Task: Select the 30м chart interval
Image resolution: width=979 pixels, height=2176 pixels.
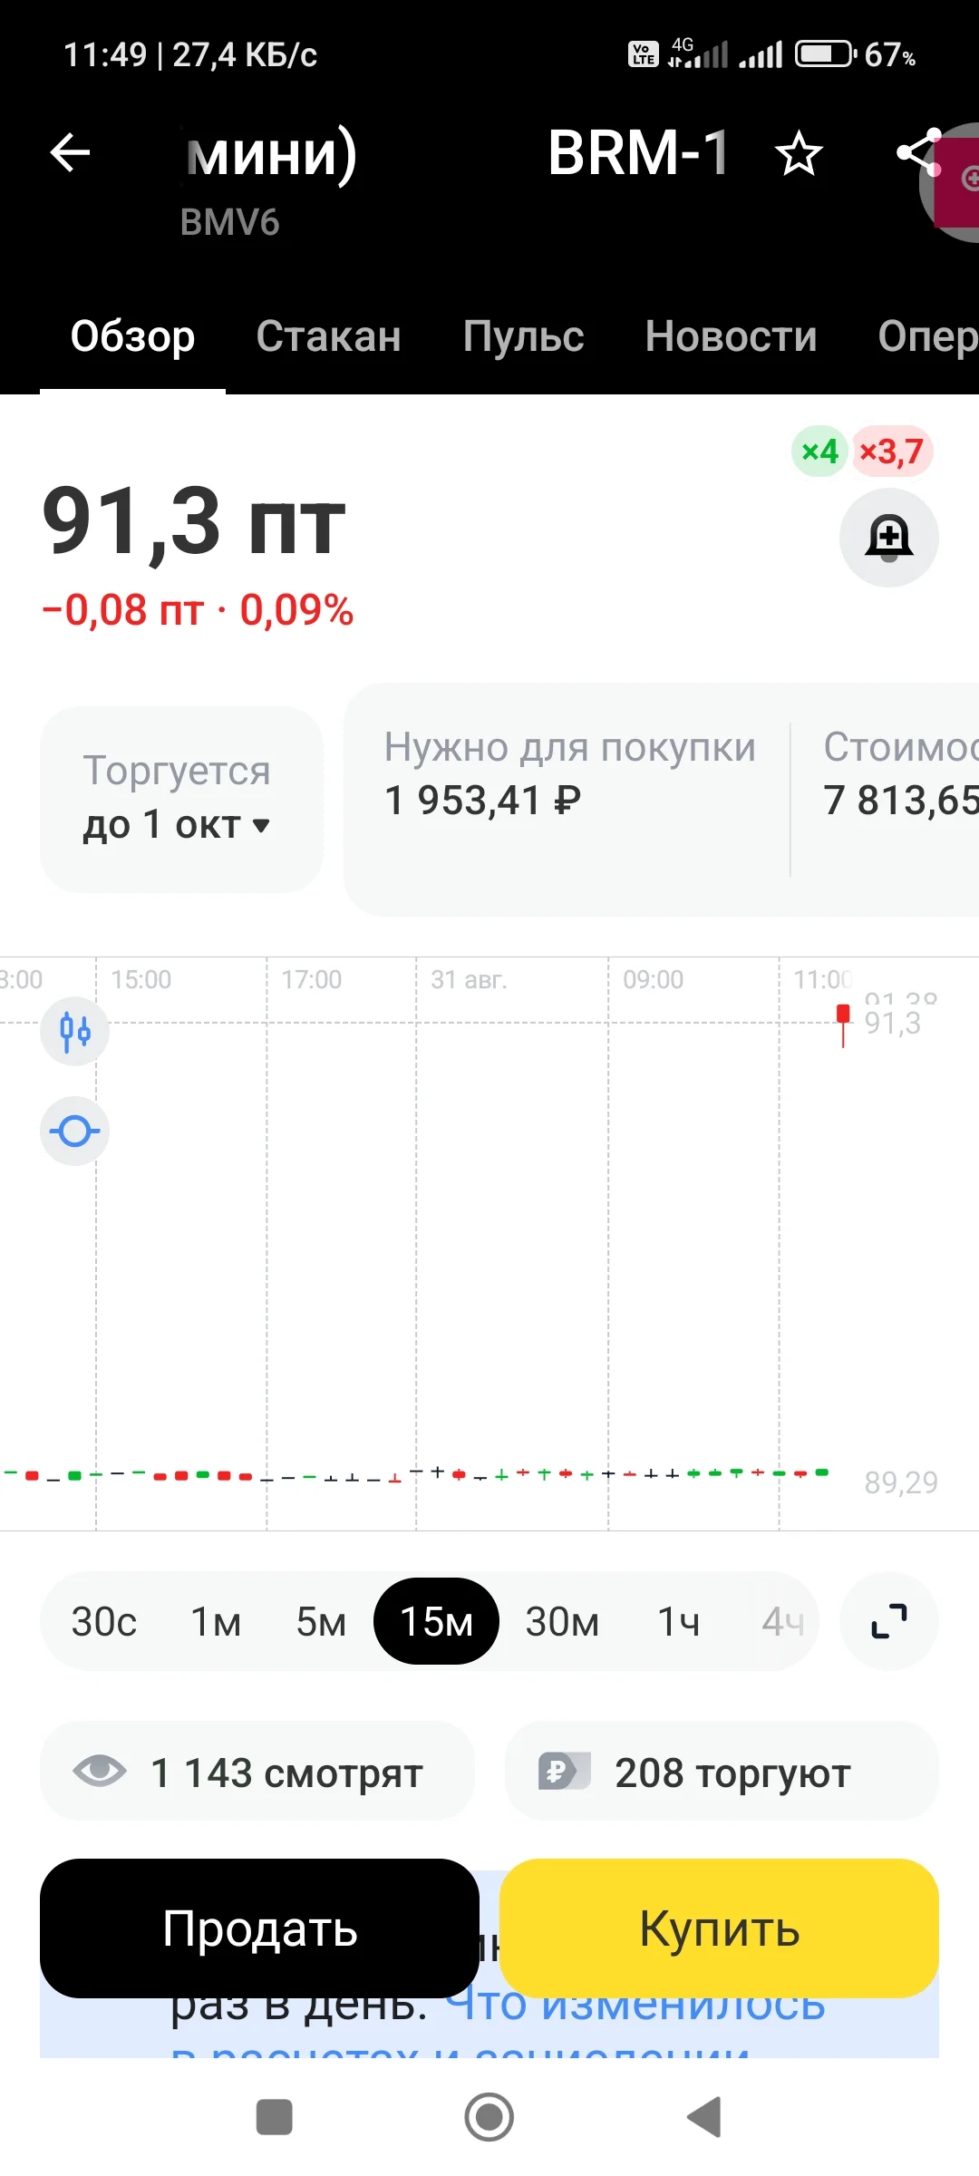Action: pyautogui.click(x=562, y=1621)
